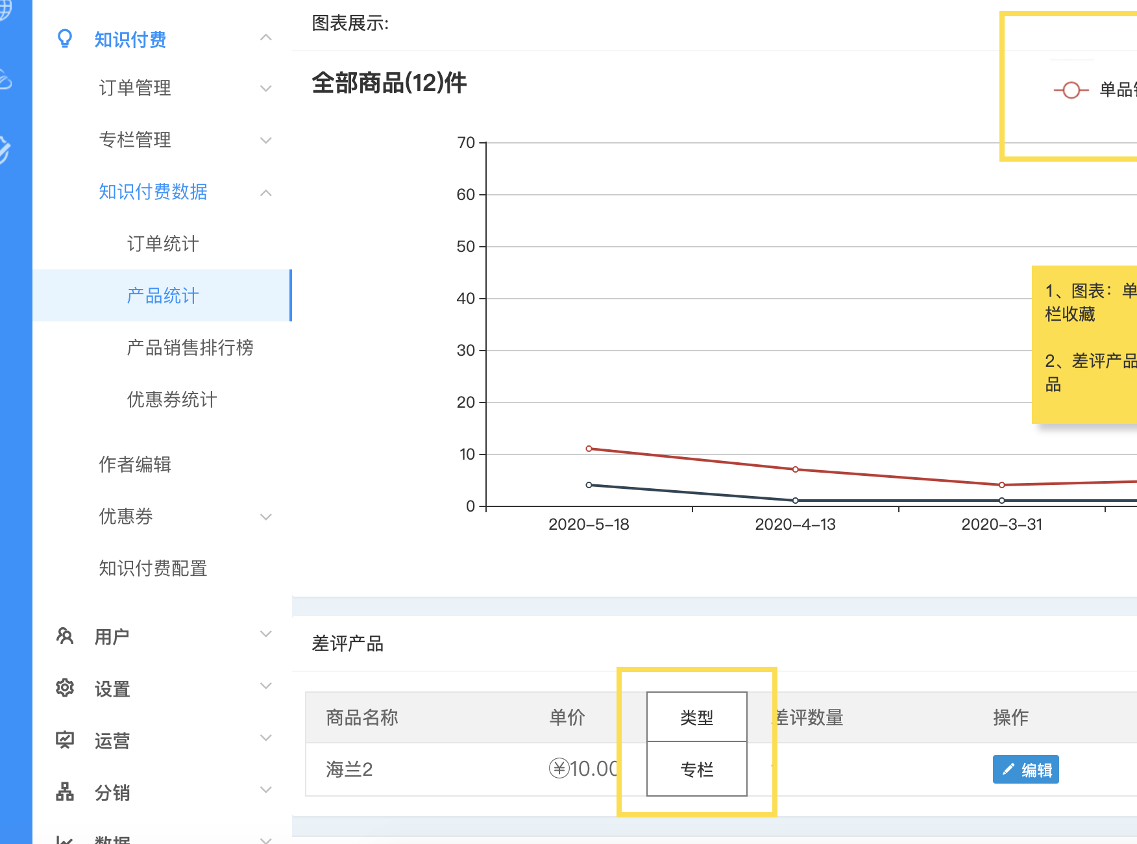Expand the 优惠券 submenu
The image size is (1137, 844).
pos(265,517)
